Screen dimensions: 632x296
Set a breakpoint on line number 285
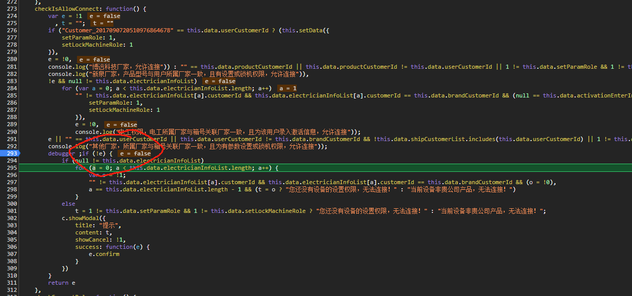(x=11, y=95)
